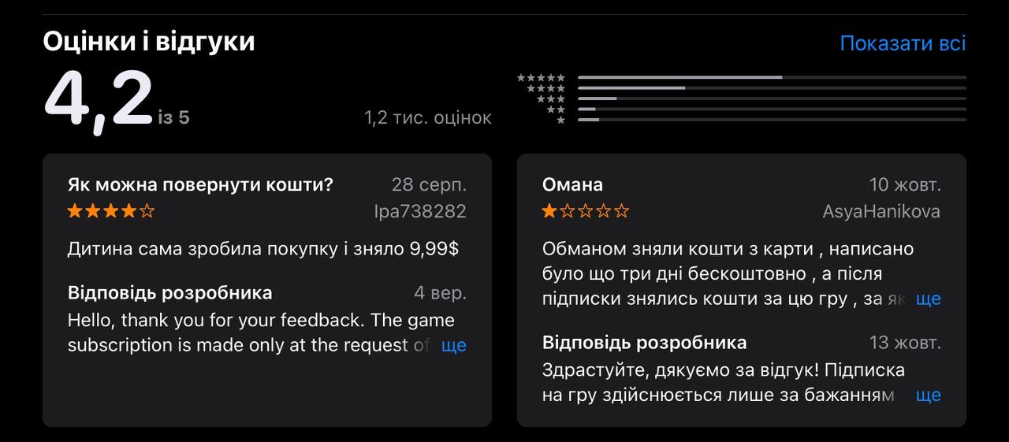Select reviewer name Ipa738282
This screenshot has height=442, width=1009.
pyautogui.click(x=419, y=211)
